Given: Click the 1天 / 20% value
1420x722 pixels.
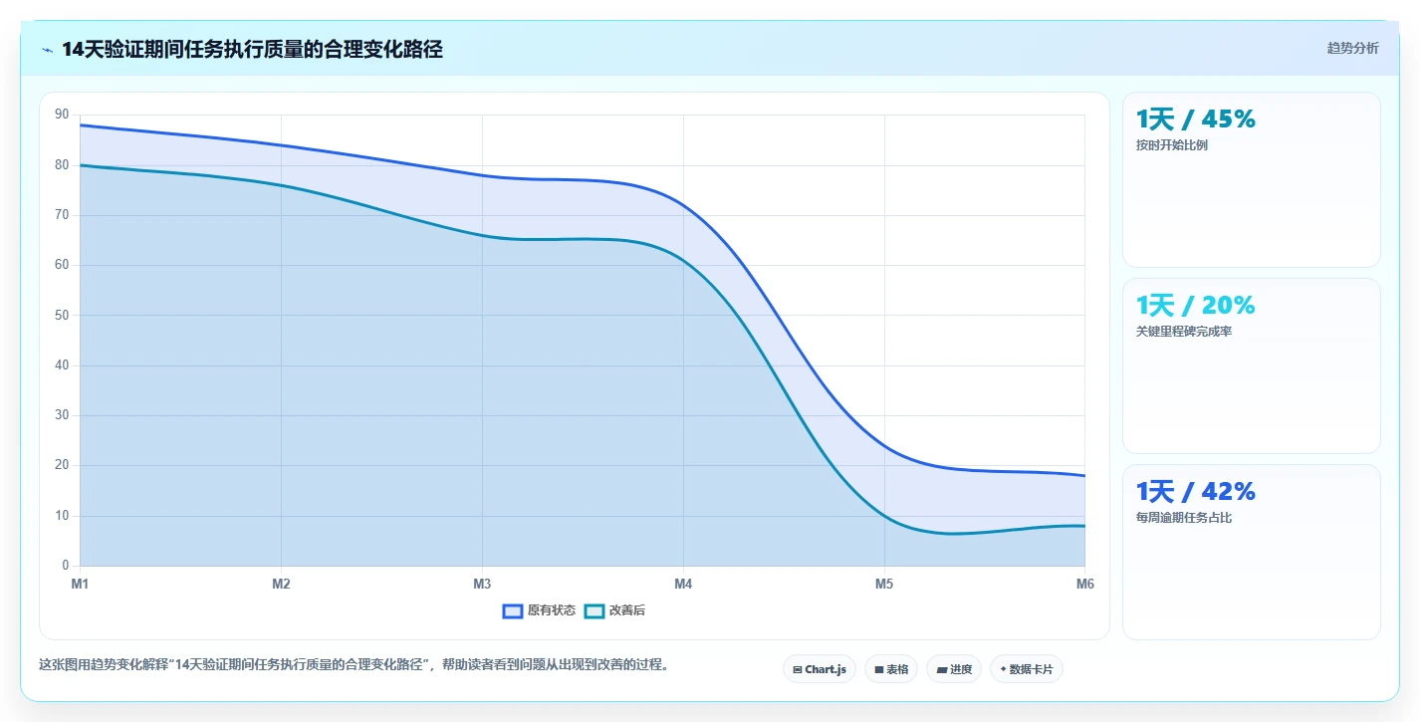Looking at the screenshot, I should [x=1195, y=305].
